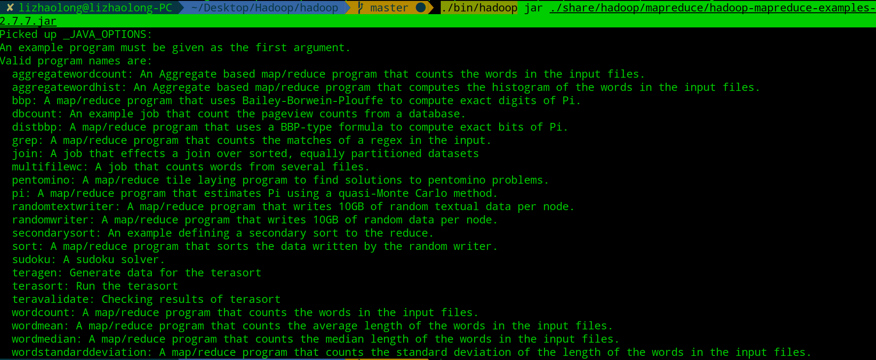Click 'standard deviation of the length' text

click(x=498, y=352)
